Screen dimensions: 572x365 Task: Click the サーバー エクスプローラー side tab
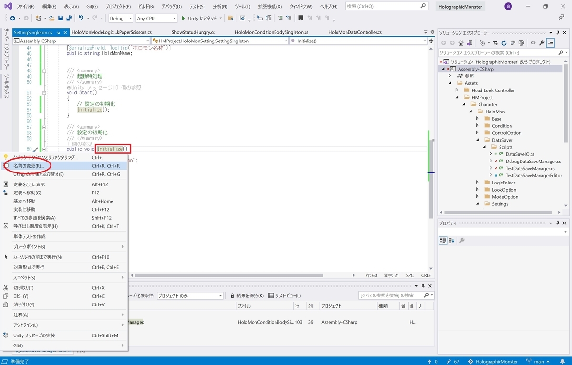tap(7, 50)
